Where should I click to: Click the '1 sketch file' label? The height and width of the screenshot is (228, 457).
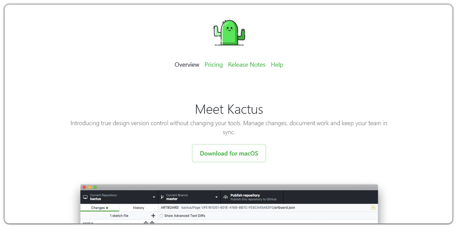tap(119, 216)
